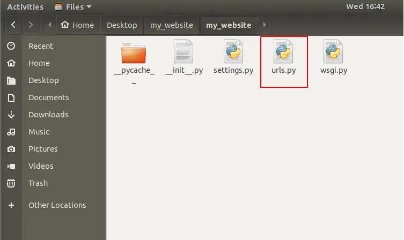Go to parent my_website in path bar
This screenshot has height=240, width=404.
tap(172, 25)
